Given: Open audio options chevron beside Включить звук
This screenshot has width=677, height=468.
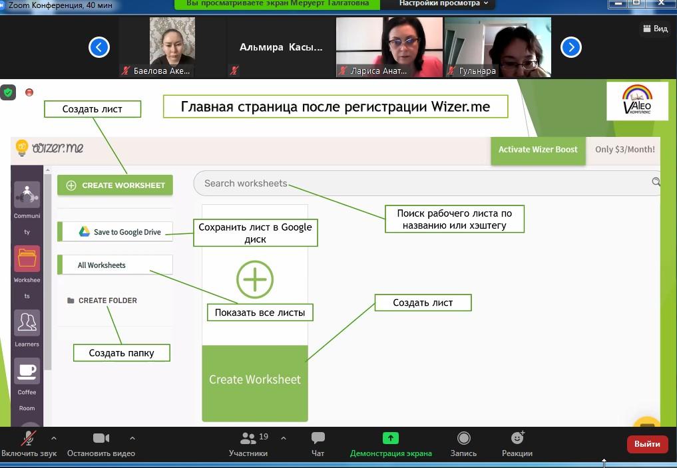Looking at the screenshot, I should 53,438.
